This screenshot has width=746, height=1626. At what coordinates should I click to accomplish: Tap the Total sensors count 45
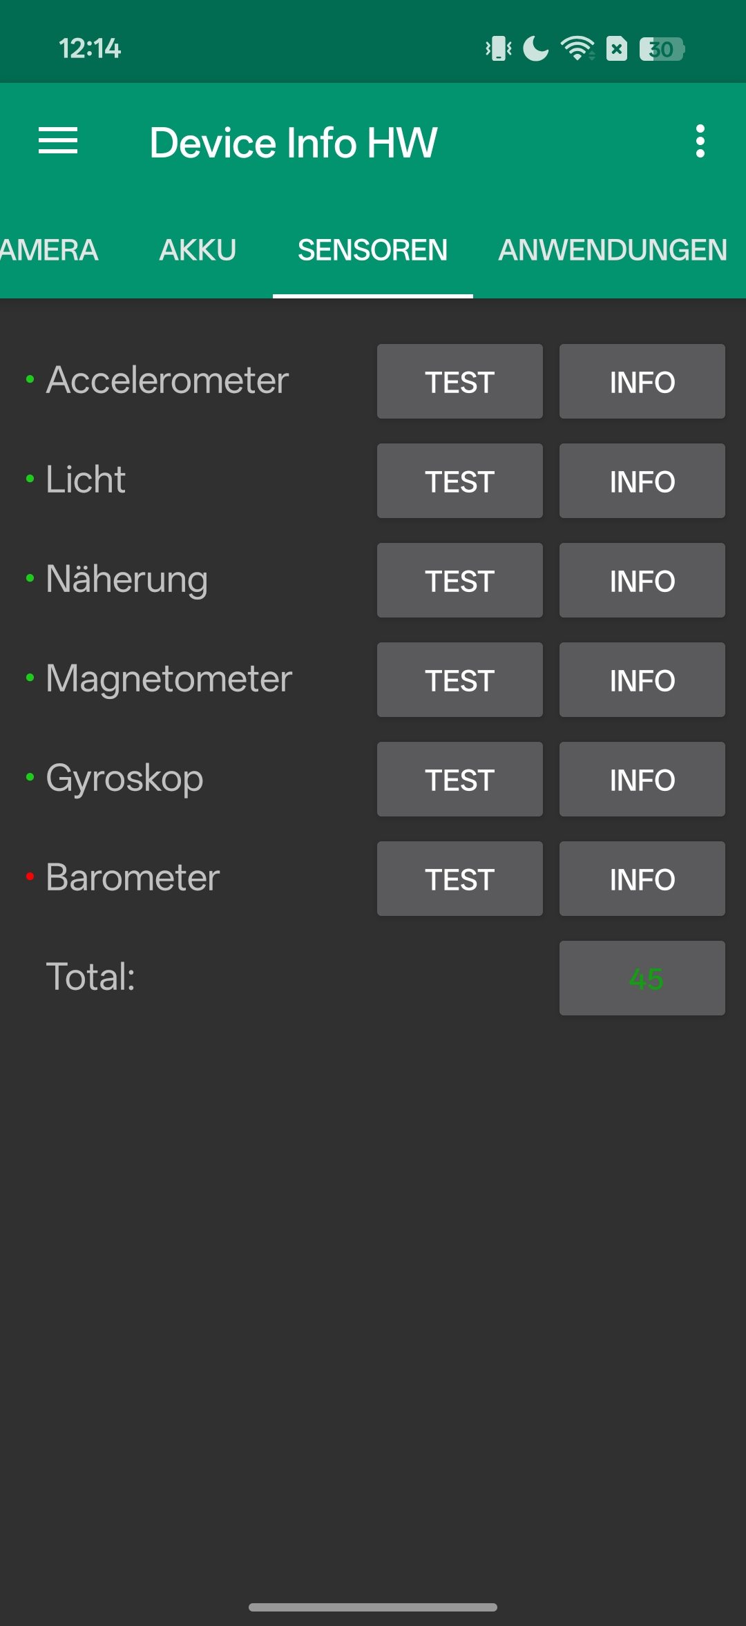click(x=642, y=978)
